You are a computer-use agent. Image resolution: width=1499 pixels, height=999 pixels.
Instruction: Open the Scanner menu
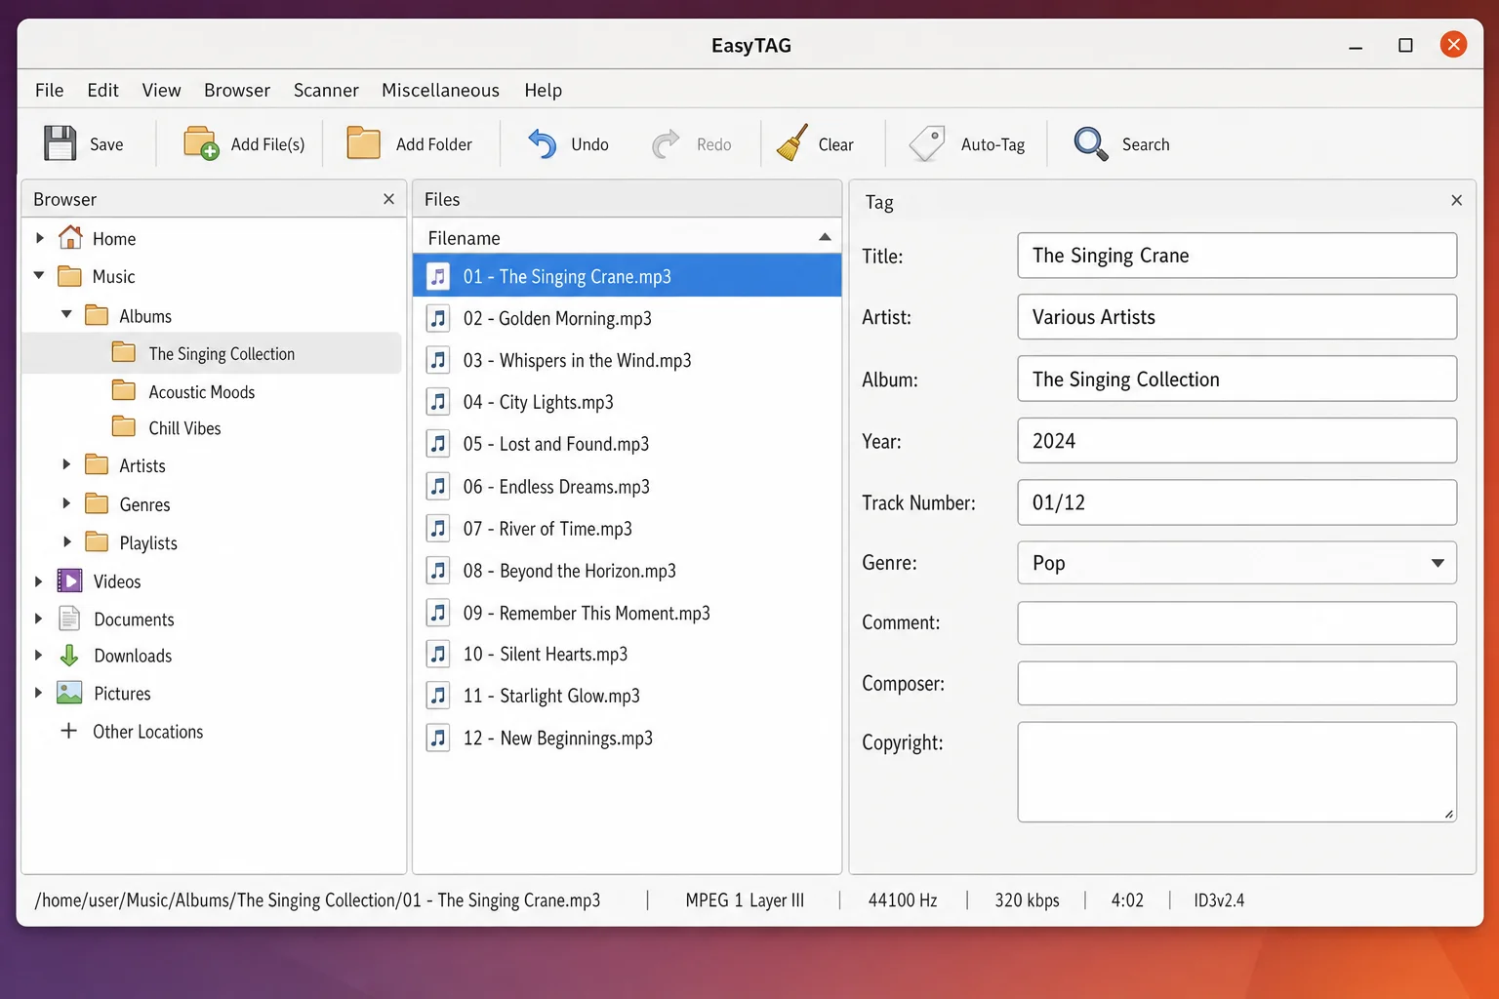coord(326,90)
